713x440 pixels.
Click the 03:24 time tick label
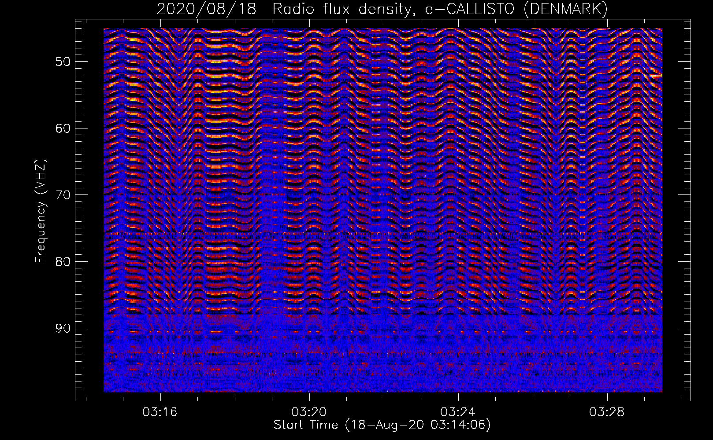pyautogui.click(x=458, y=412)
